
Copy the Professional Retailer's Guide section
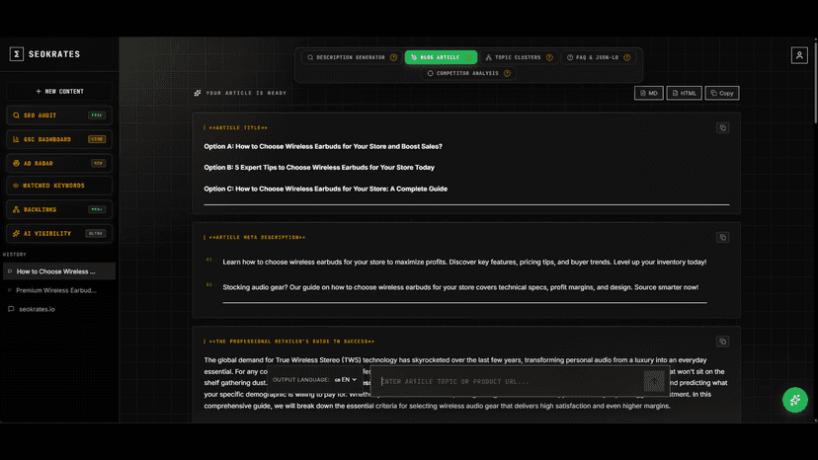click(722, 342)
